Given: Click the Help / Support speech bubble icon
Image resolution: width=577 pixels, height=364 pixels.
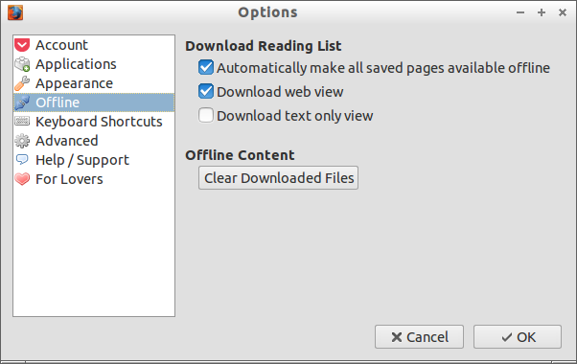Looking at the screenshot, I should tap(22, 160).
